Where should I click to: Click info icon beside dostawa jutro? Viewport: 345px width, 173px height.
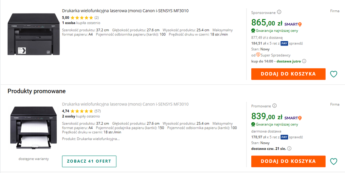coord(304,61)
